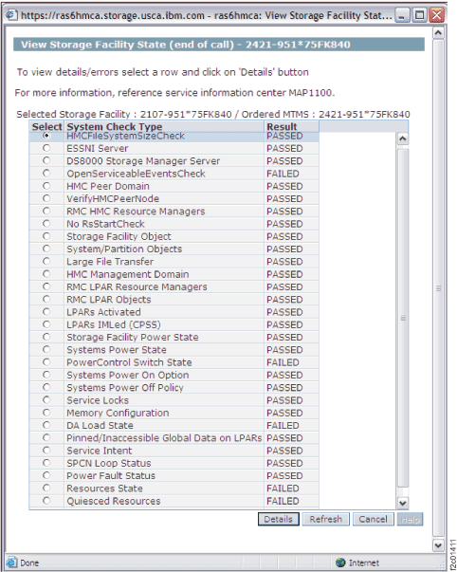Click the LPARs IMLed (CPSS) text

[x=114, y=324]
